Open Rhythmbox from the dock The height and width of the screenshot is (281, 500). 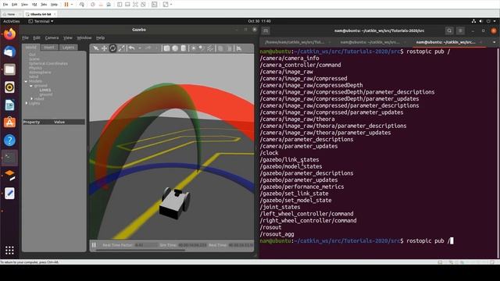(9, 87)
